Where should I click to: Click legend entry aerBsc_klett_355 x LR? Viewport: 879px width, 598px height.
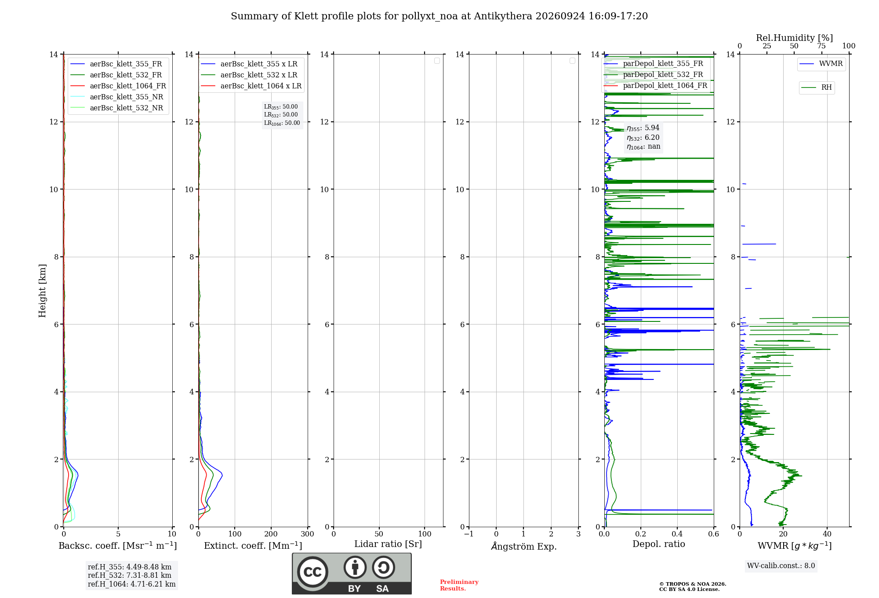(250, 64)
